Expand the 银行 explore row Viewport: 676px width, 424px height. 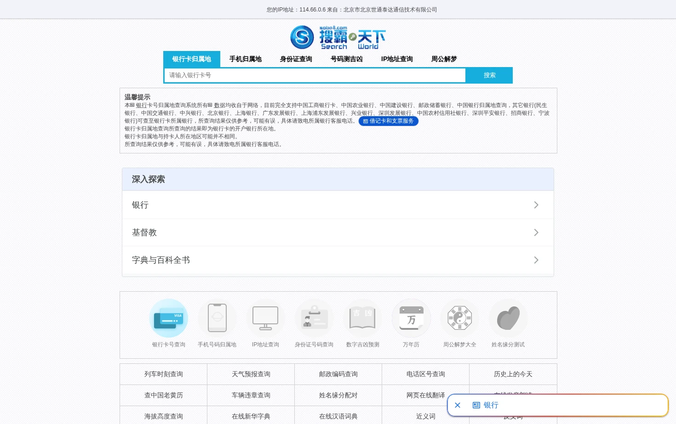pyautogui.click(x=338, y=205)
